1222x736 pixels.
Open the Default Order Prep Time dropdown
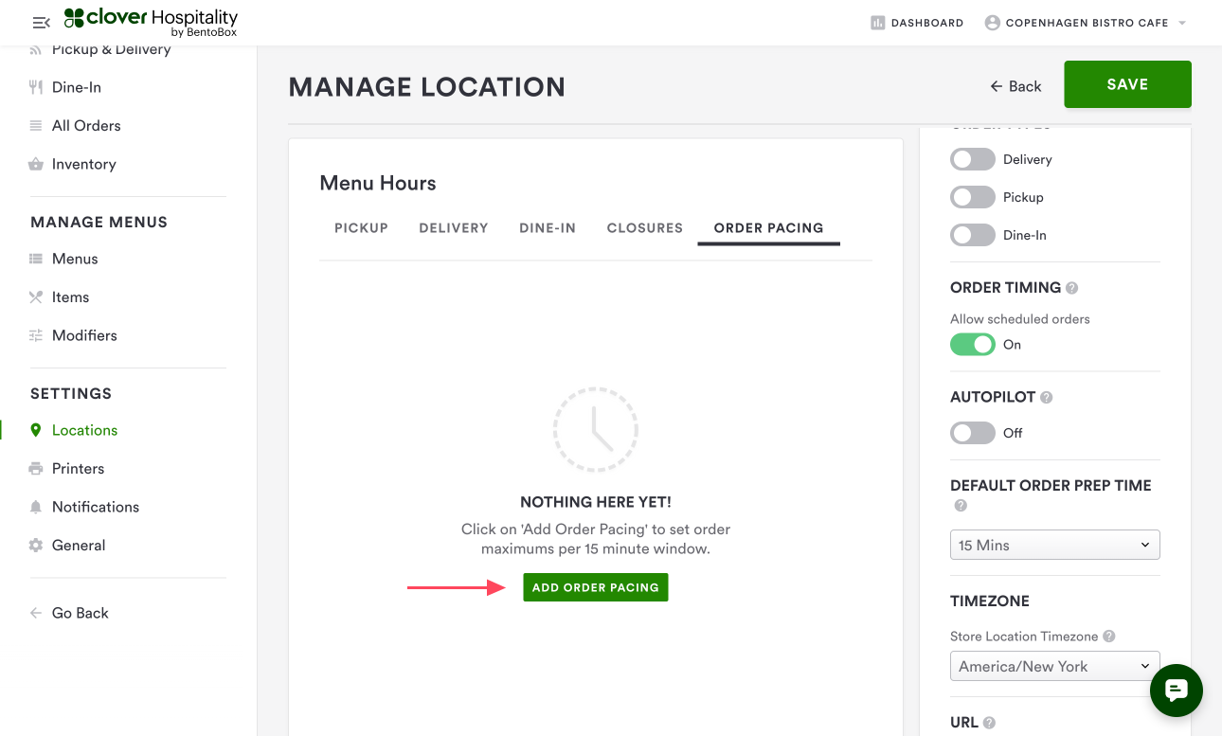tap(1054, 545)
